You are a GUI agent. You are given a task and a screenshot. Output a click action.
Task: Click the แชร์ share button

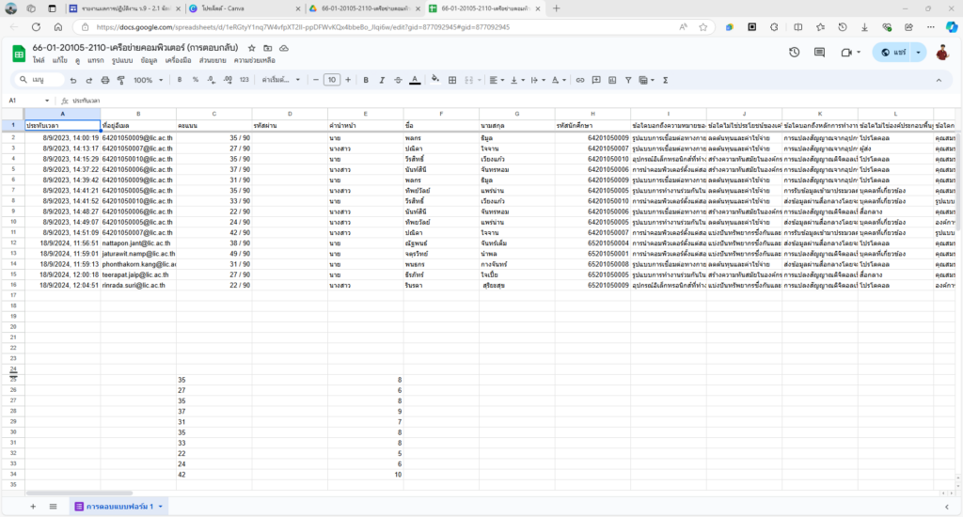point(893,53)
